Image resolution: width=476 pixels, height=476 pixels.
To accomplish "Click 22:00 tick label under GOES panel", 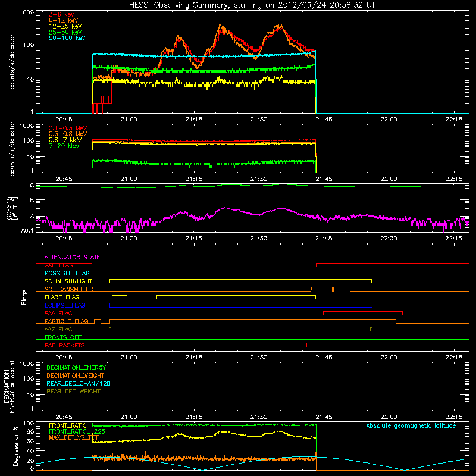I will [x=389, y=239].
